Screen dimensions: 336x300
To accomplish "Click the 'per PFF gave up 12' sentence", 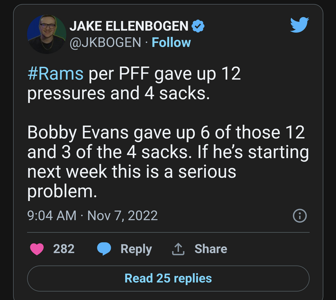I will [x=163, y=74].
